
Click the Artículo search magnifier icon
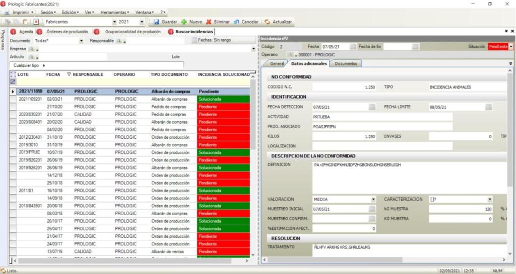pyautogui.click(x=31, y=57)
